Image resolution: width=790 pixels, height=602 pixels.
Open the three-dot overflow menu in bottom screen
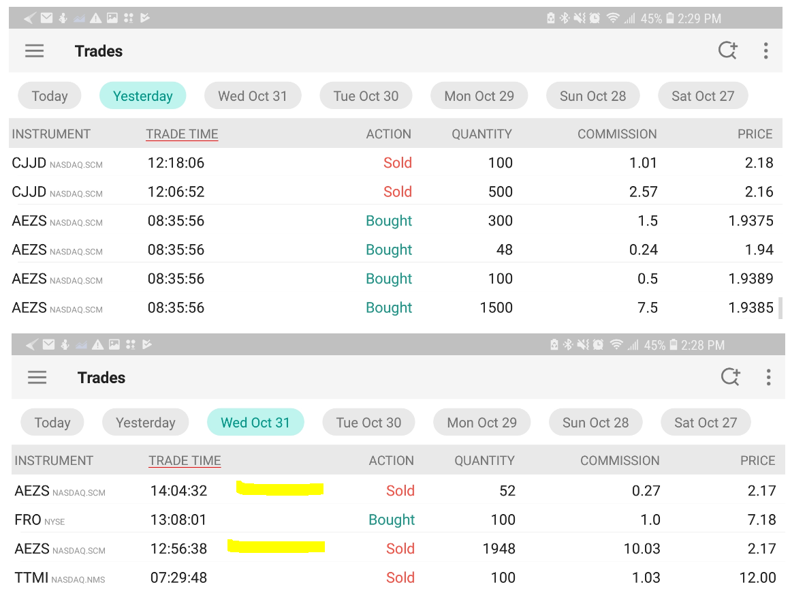(x=769, y=377)
